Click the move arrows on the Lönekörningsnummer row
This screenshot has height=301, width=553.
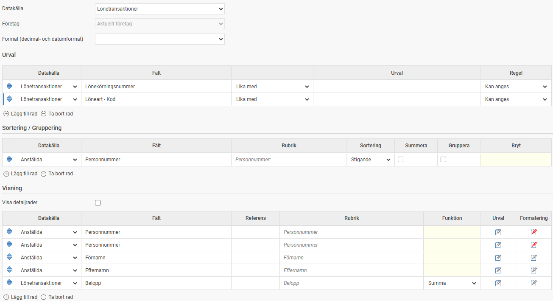[9, 87]
